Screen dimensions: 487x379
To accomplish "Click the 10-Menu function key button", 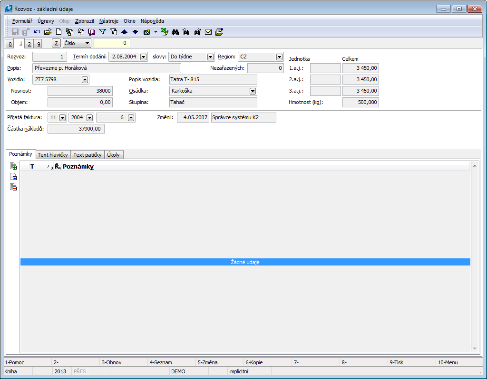I will [x=459, y=362].
